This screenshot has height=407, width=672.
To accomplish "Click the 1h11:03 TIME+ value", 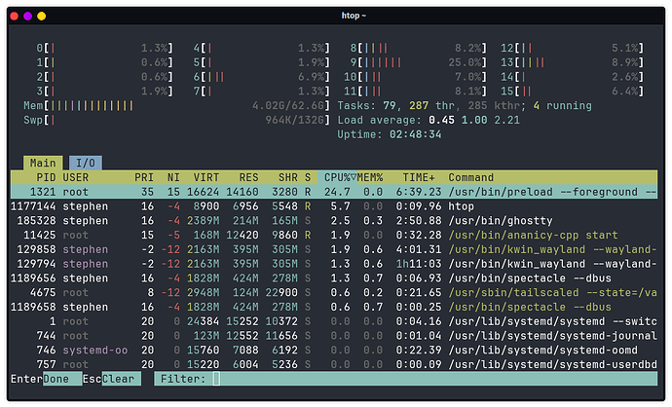I will pyautogui.click(x=419, y=264).
